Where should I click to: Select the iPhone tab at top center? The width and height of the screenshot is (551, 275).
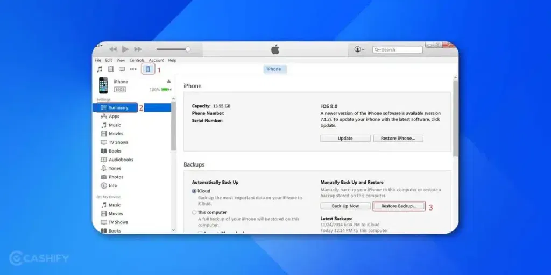[275, 69]
